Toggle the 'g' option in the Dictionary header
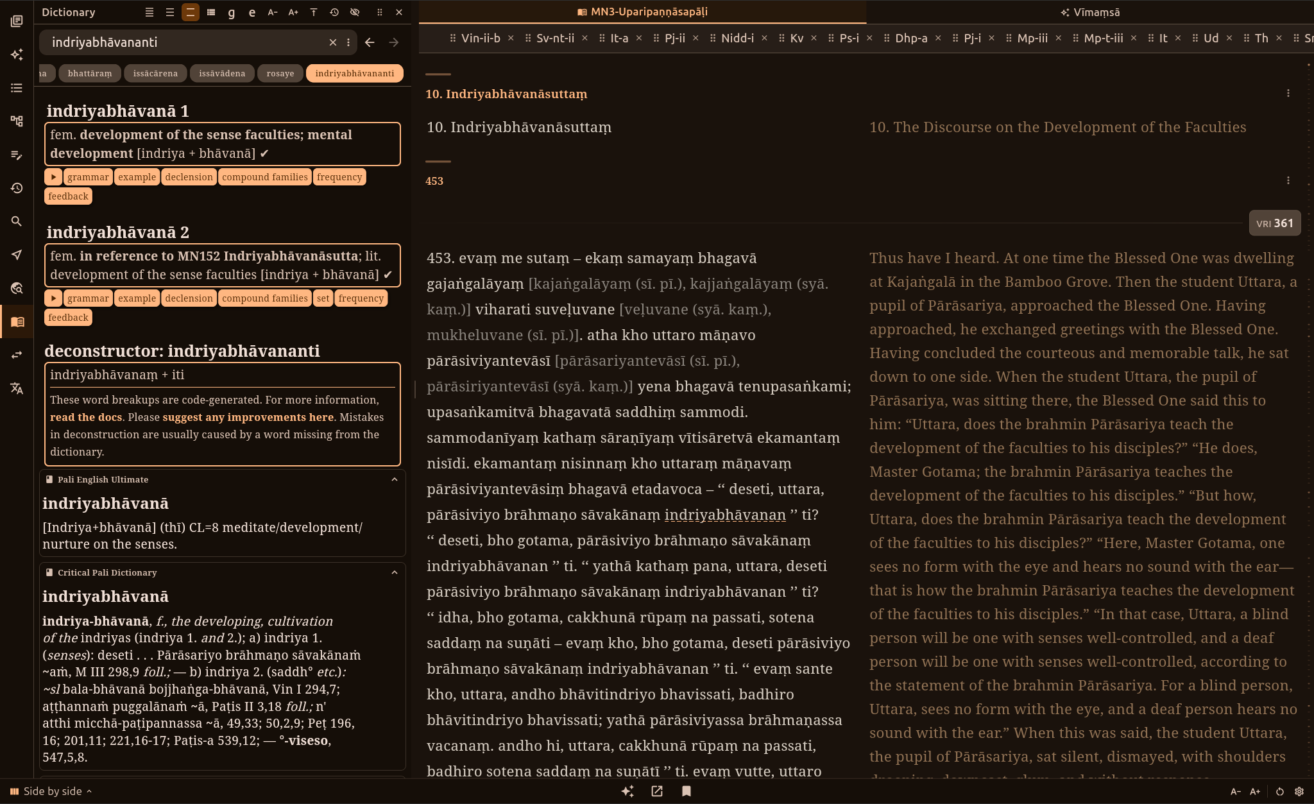 tap(232, 12)
